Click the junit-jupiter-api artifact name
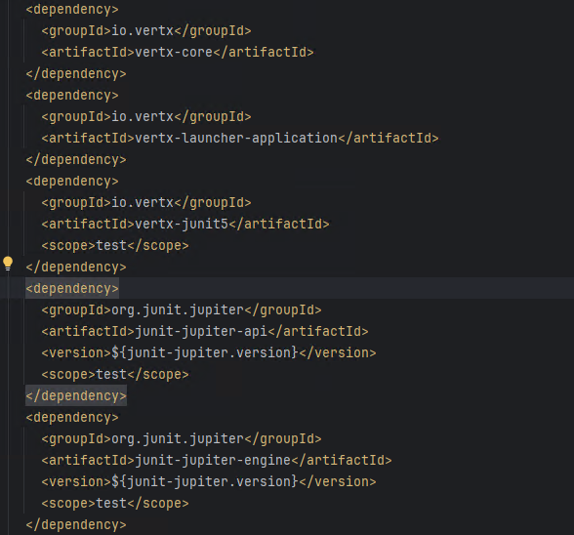 pos(201,331)
